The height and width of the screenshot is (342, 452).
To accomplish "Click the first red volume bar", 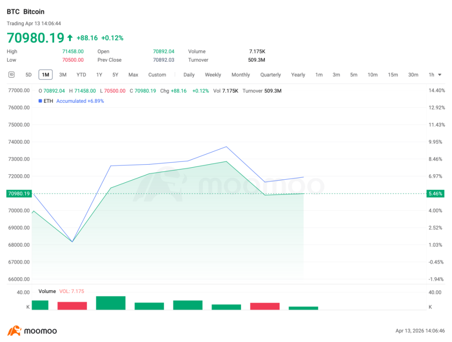I will tap(72, 305).
